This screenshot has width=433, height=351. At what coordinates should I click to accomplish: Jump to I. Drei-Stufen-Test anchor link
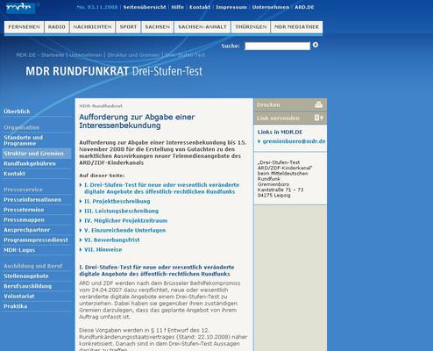[161, 189]
